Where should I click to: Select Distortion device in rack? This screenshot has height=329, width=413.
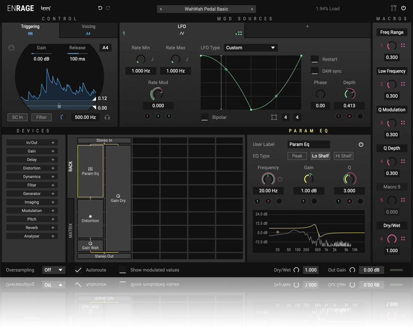90,218
